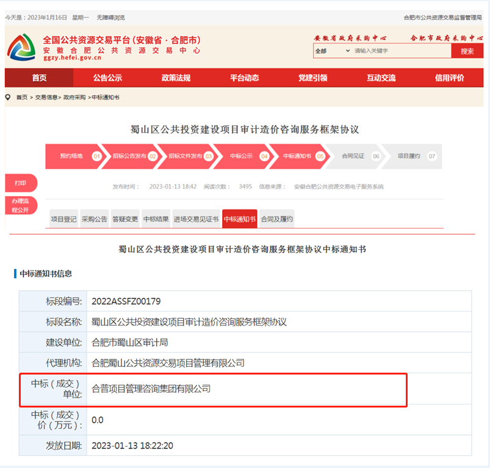The width and height of the screenshot is (490, 468).
Task: Switch to the 中标结果 tab
Action: coord(156,219)
